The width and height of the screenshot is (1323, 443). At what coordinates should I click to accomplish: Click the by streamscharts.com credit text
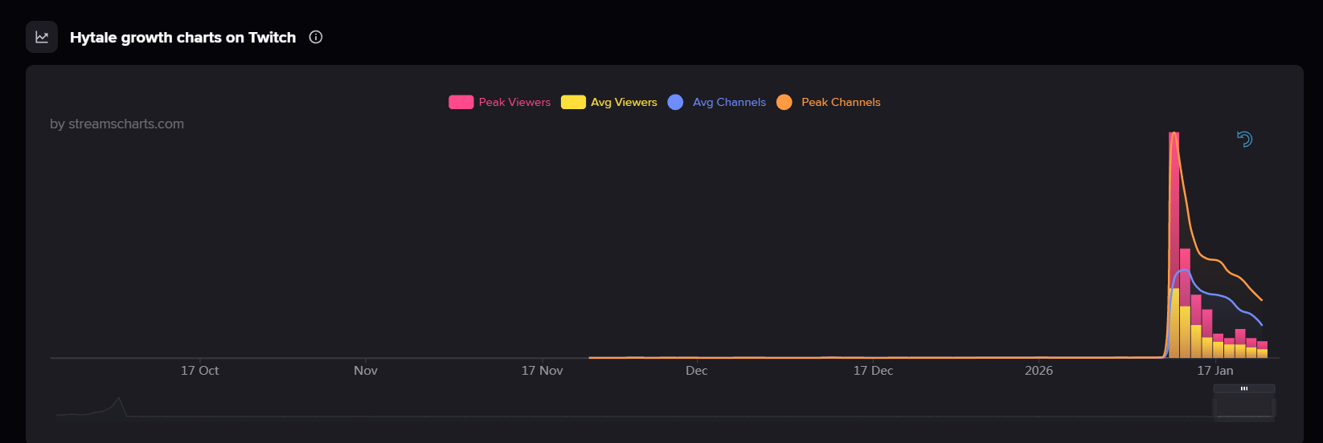point(117,124)
